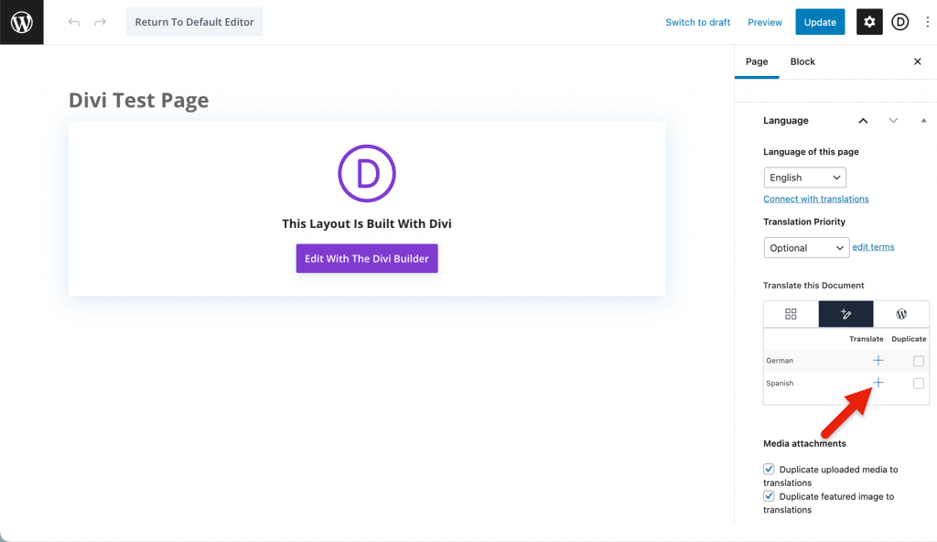Image resolution: width=937 pixels, height=542 pixels.
Task: Uncheck Duplicate uploaded media to translations
Action: pos(769,469)
